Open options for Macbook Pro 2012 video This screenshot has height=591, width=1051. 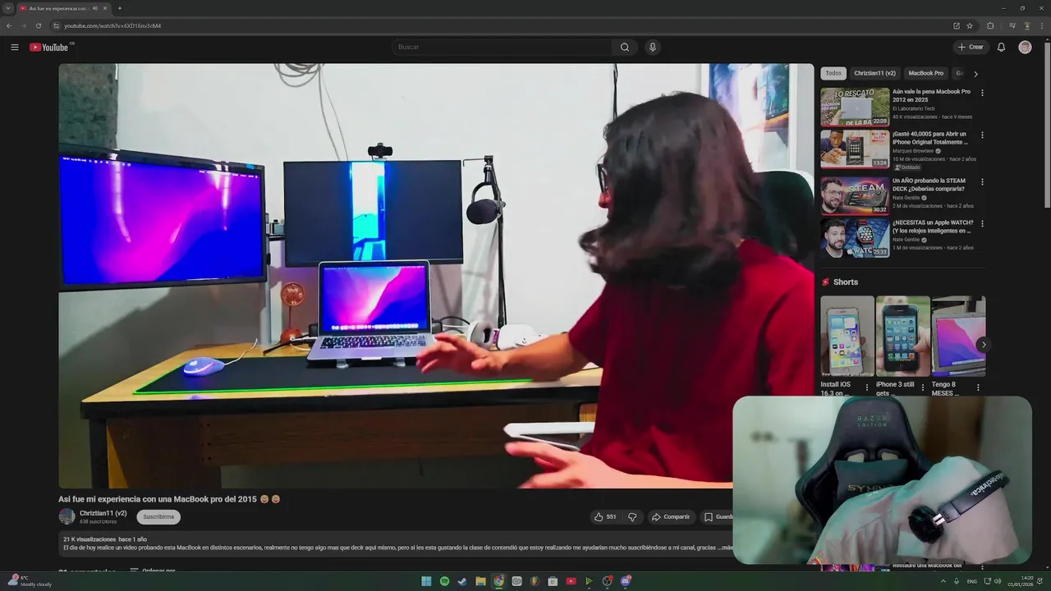click(982, 93)
